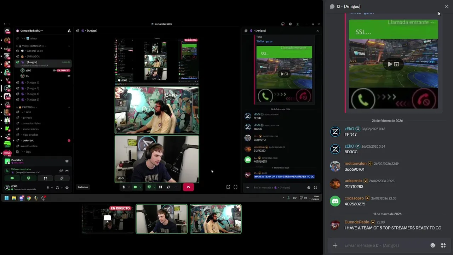Select the bottom thumbnail marked EN DIRECTO

108,219
